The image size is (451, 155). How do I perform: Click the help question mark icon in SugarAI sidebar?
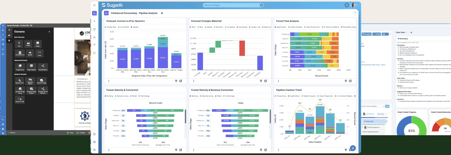click(94, 142)
